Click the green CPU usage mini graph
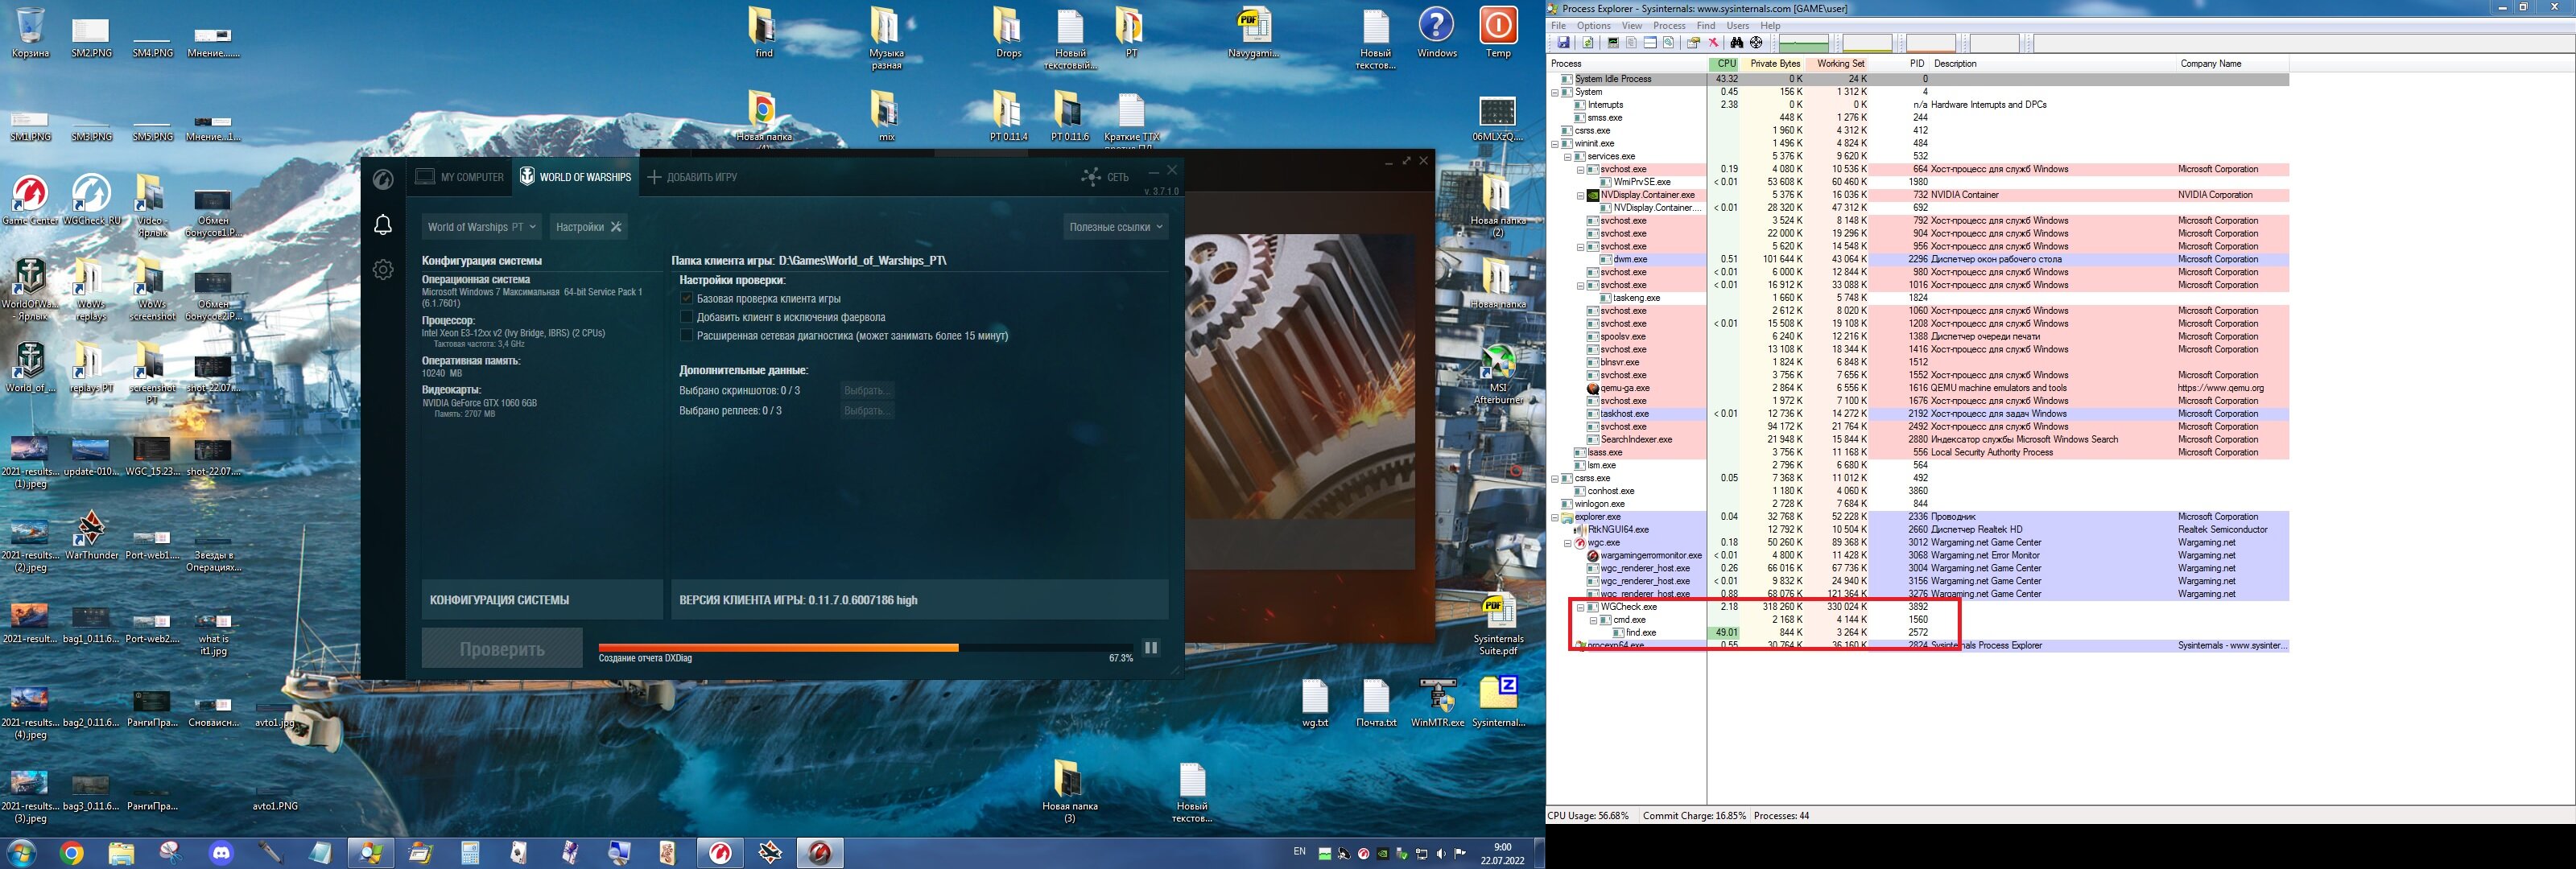Viewport: 2576px width, 869px height. point(1804,43)
